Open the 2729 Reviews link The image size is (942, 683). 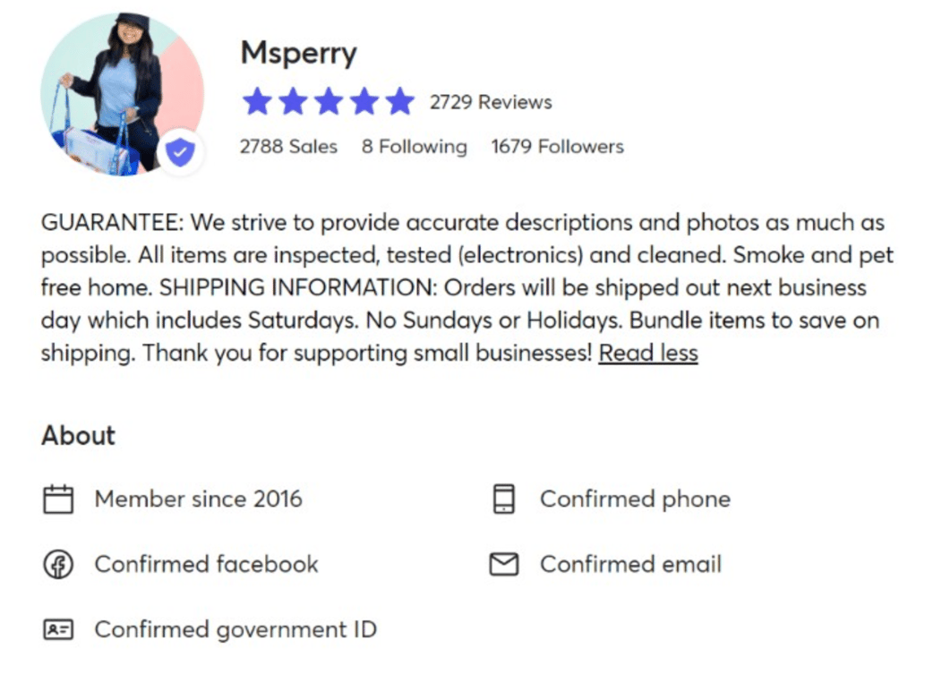point(491,101)
